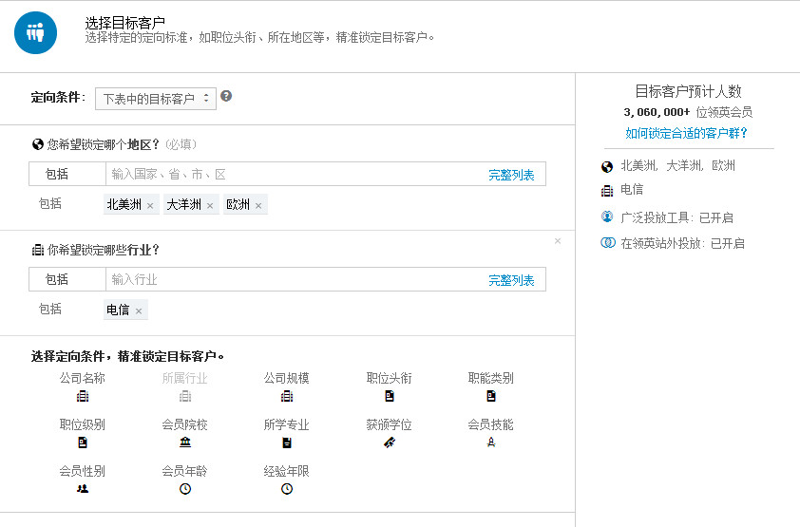Viewport: 800px width, 527px height.
Task: Select the 职位级别 targeting label
Action: pos(83,424)
